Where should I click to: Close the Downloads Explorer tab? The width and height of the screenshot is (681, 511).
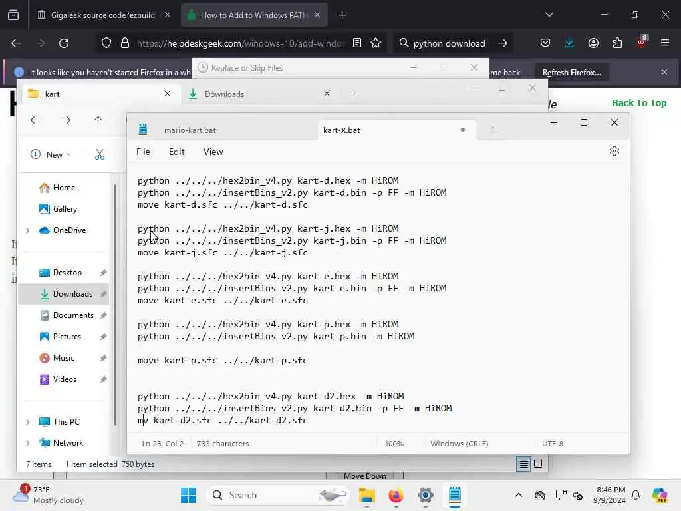pos(327,94)
